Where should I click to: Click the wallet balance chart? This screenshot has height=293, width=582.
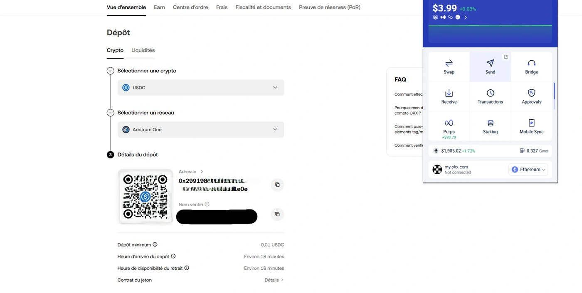(x=490, y=33)
